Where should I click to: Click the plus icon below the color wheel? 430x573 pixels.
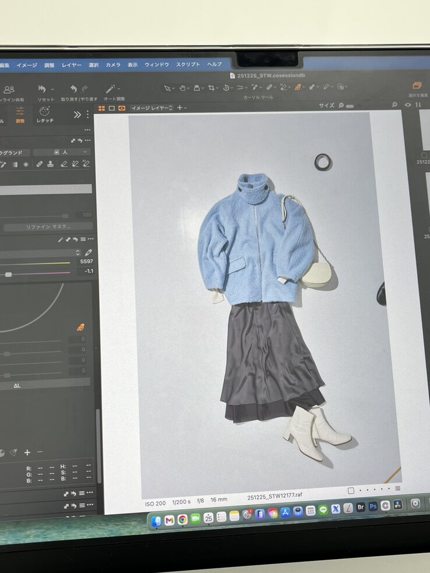[x=27, y=452]
